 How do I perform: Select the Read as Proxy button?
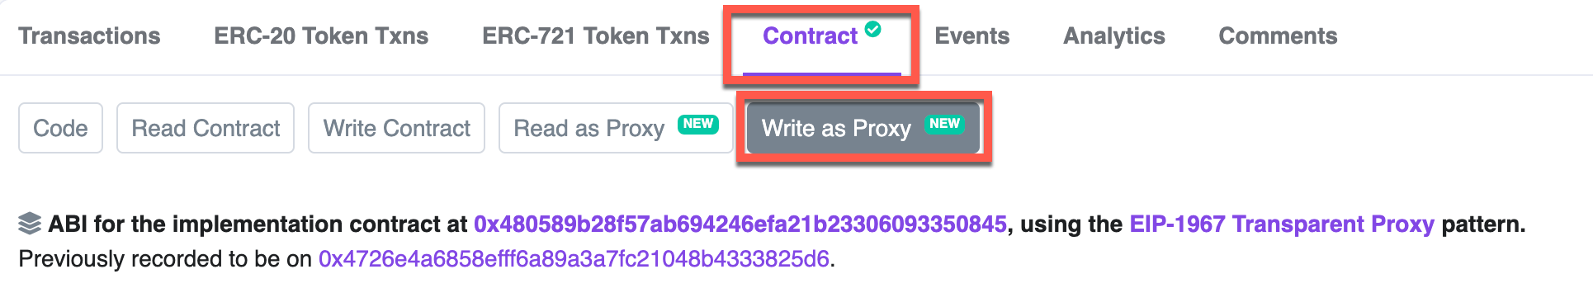pos(616,128)
